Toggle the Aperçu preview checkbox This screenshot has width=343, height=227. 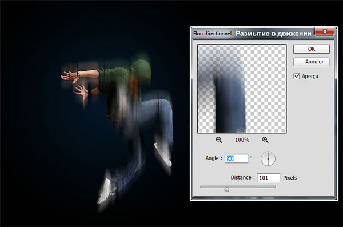297,76
